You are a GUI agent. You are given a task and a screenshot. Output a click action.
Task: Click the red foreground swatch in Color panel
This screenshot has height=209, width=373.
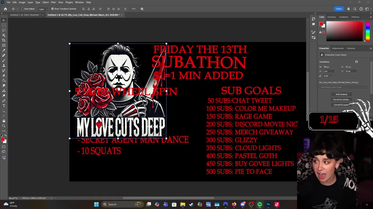[x=321, y=24]
